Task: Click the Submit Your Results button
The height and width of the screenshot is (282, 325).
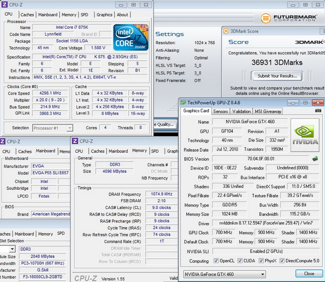Action: (277, 76)
